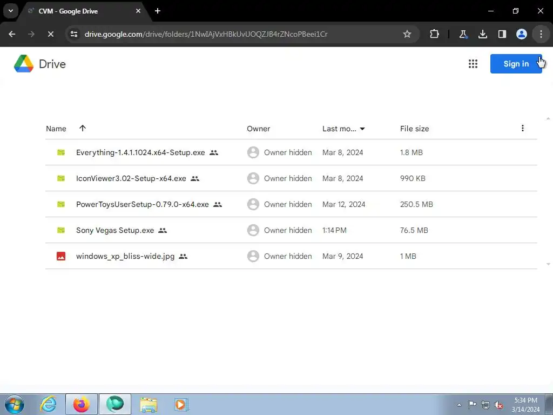This screenshot has width=553, height=415.
Task: Open Windows Explorer from taskbar
Action: (x=149, y=404)
